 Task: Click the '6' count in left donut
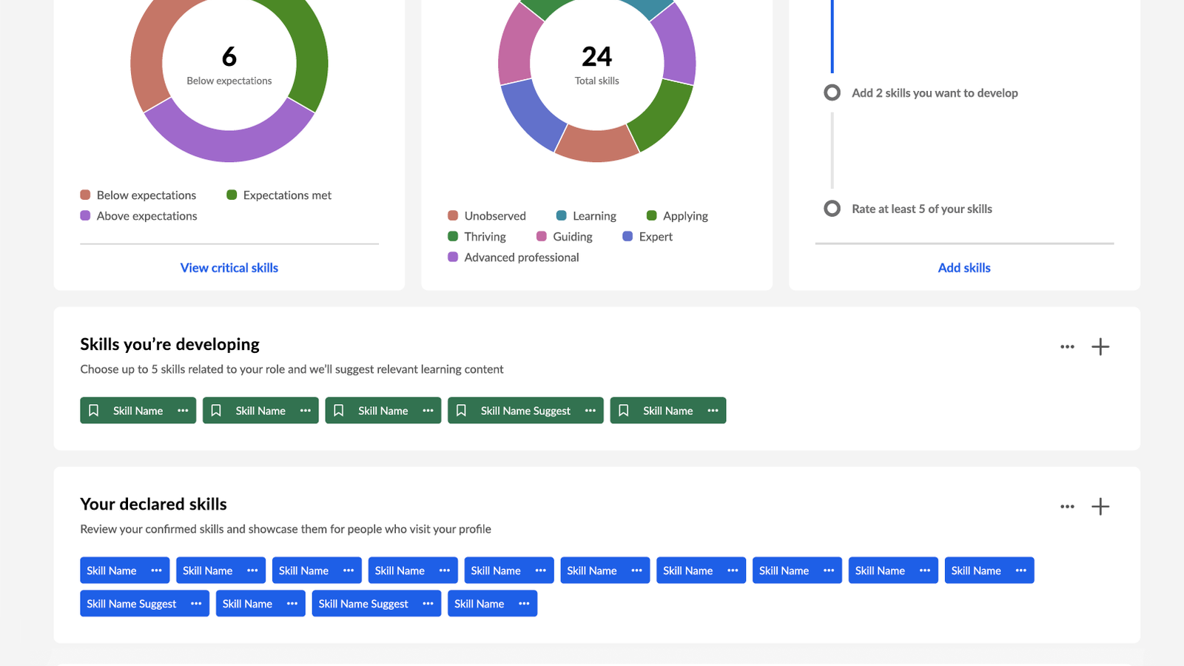point(229,56)
